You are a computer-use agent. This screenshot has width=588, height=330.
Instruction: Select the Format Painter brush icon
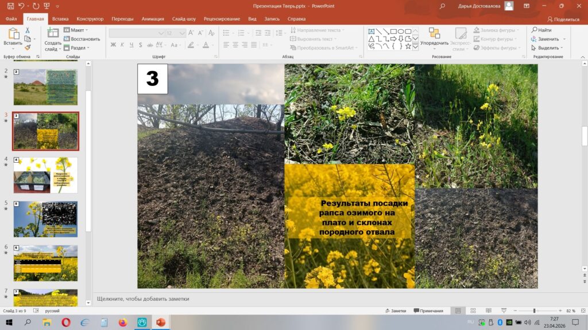coord(27,48)
